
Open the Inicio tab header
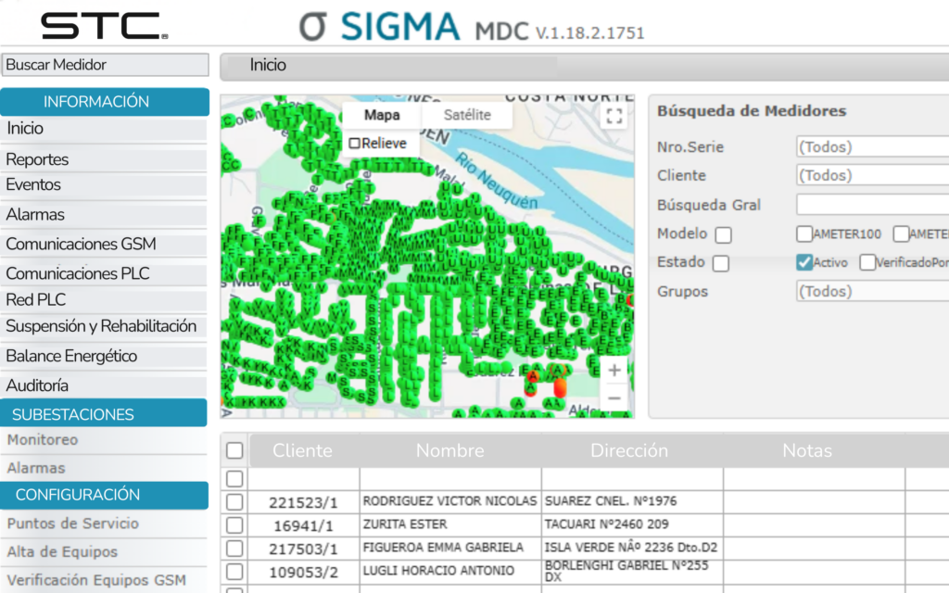click(268, 66)
